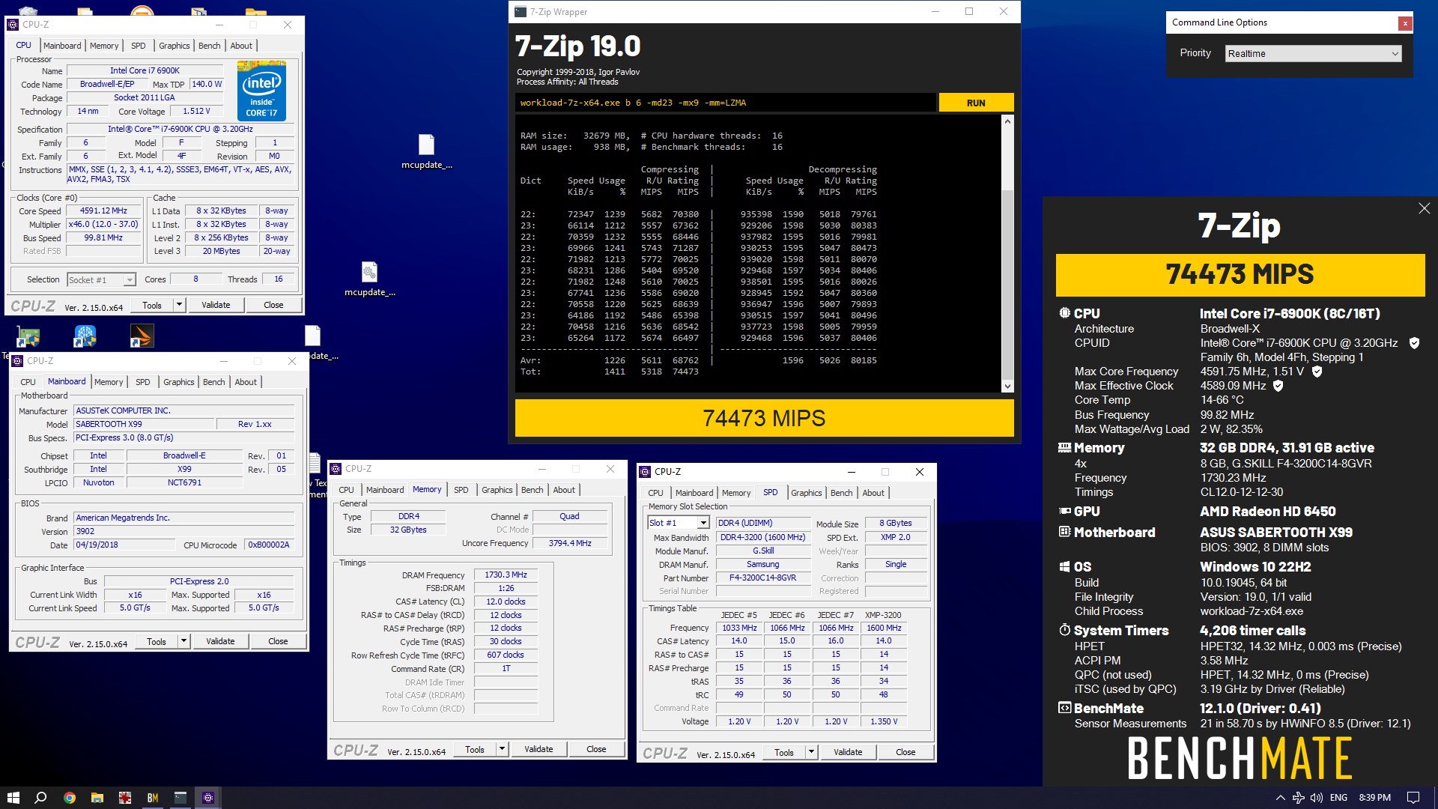The image size is (1438, 809).
Task: Close the BenchMate 7-Zip result panel
Action: click(1424, 209)
